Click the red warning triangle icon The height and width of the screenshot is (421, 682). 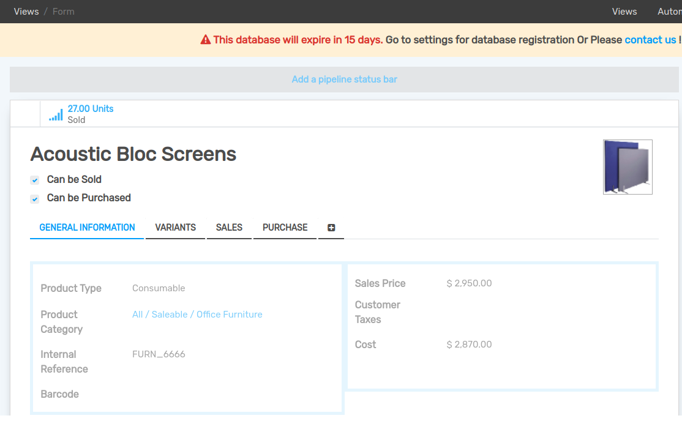tap(206, 40)
